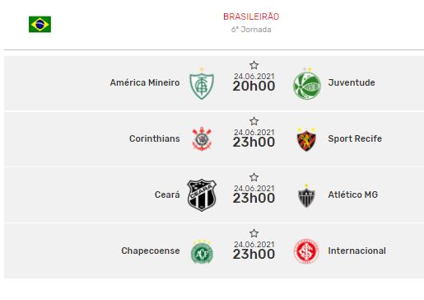Toggle favorite star for Ceará vs Atlético MG
Image resolution: width=424 pixels, height=300 pixels.
click(x=254, y=177)
